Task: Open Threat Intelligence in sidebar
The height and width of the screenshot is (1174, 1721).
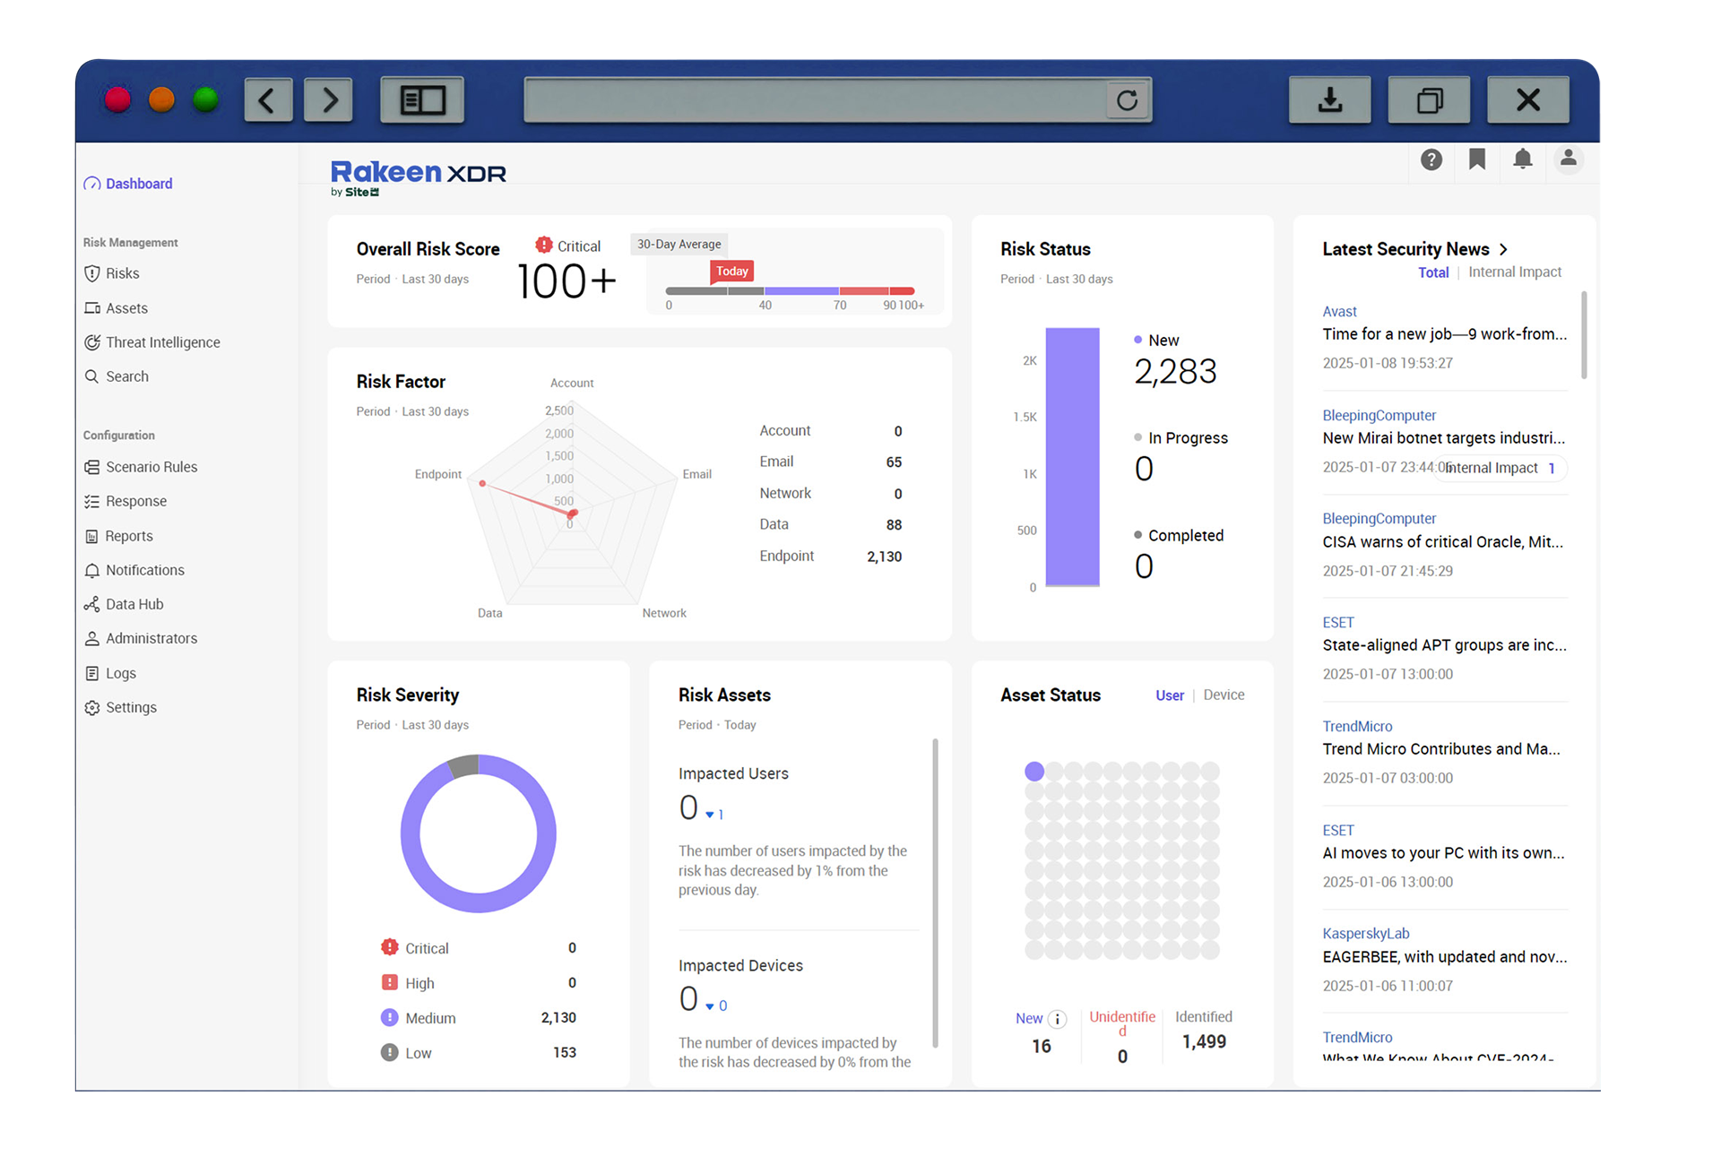Action: point(162,342)
